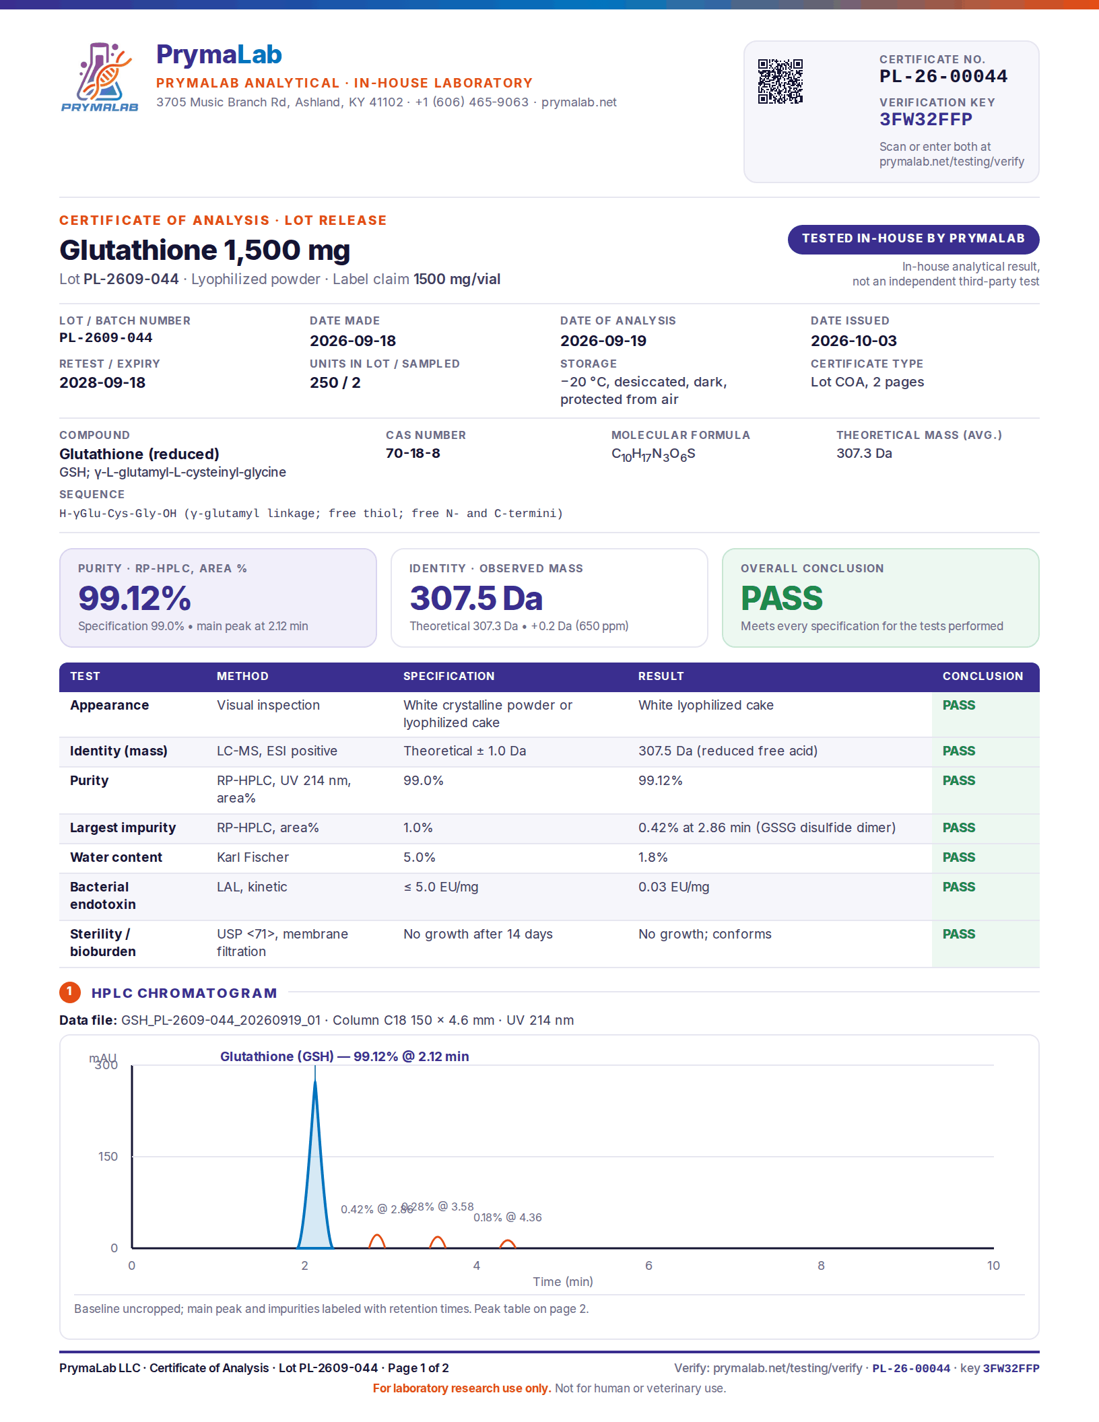Screen dimensions: 1099x1422
Task: Click certificate number PL-26-00044 in header
Action: (943, 77)
